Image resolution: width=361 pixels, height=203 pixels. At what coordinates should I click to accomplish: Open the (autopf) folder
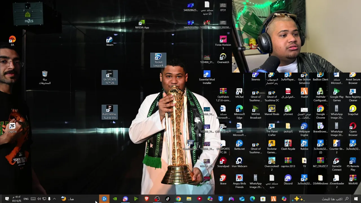[x=288, y=128]
